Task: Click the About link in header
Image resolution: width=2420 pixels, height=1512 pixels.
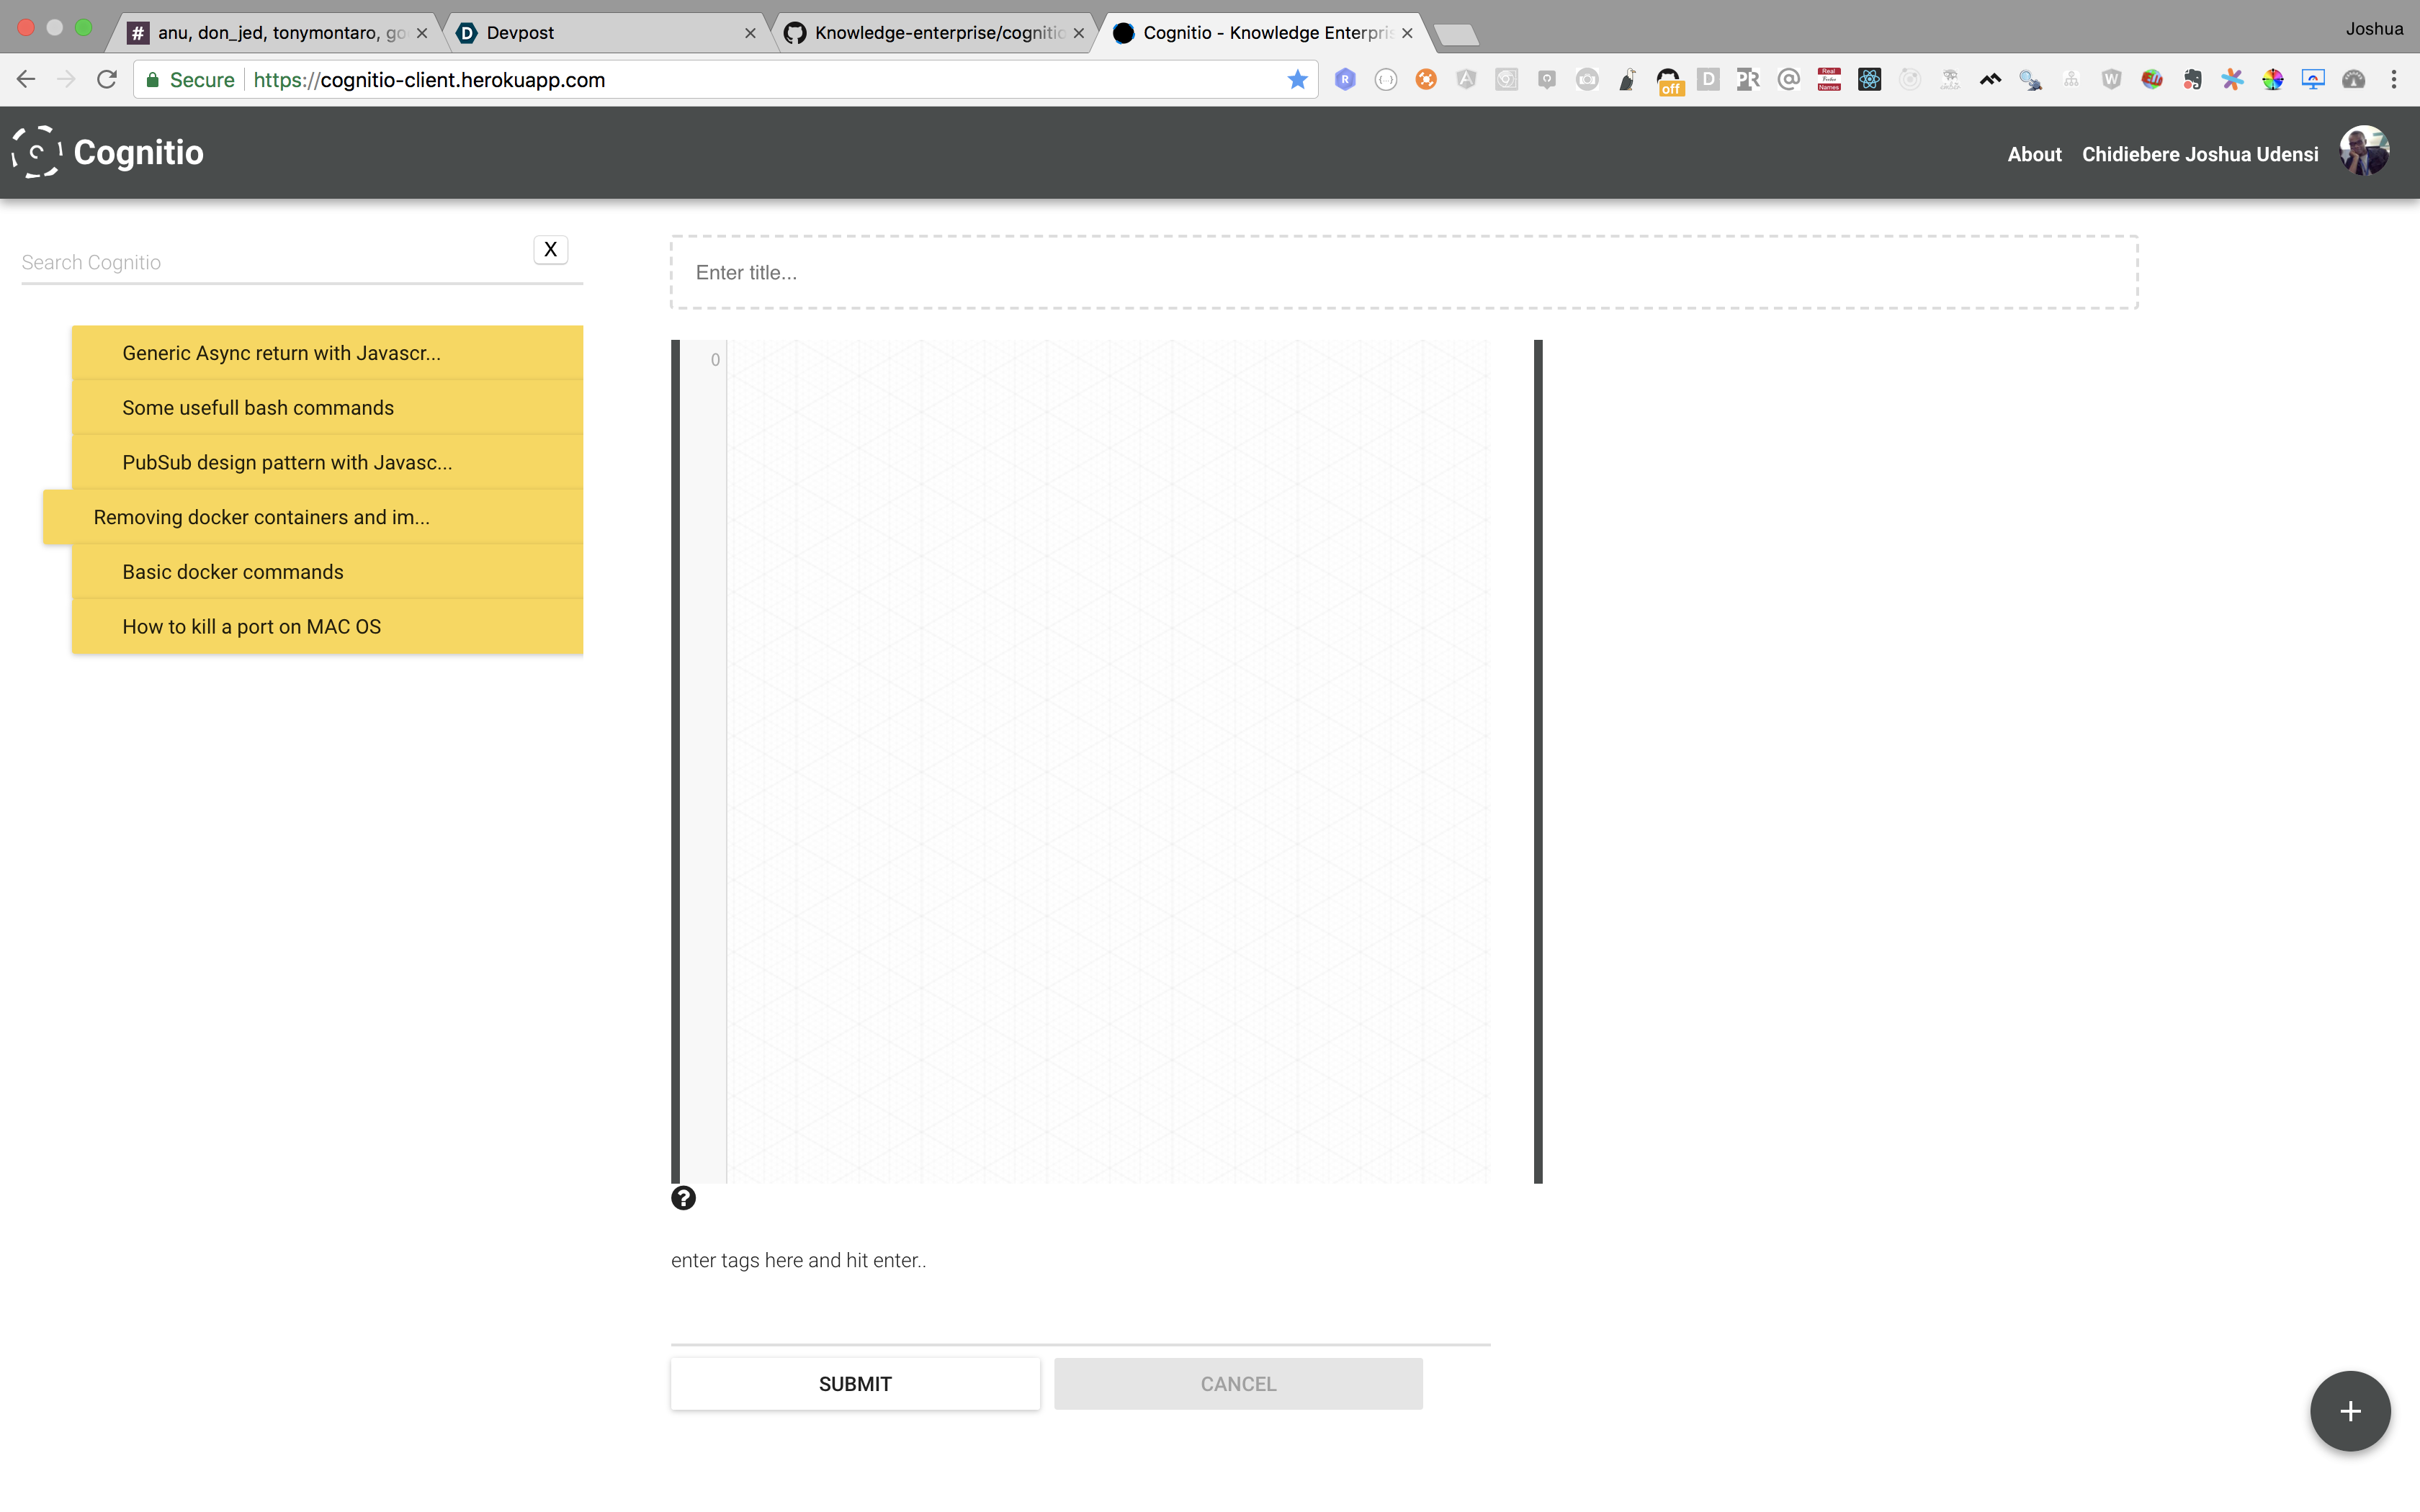Action: [2033, 154]
